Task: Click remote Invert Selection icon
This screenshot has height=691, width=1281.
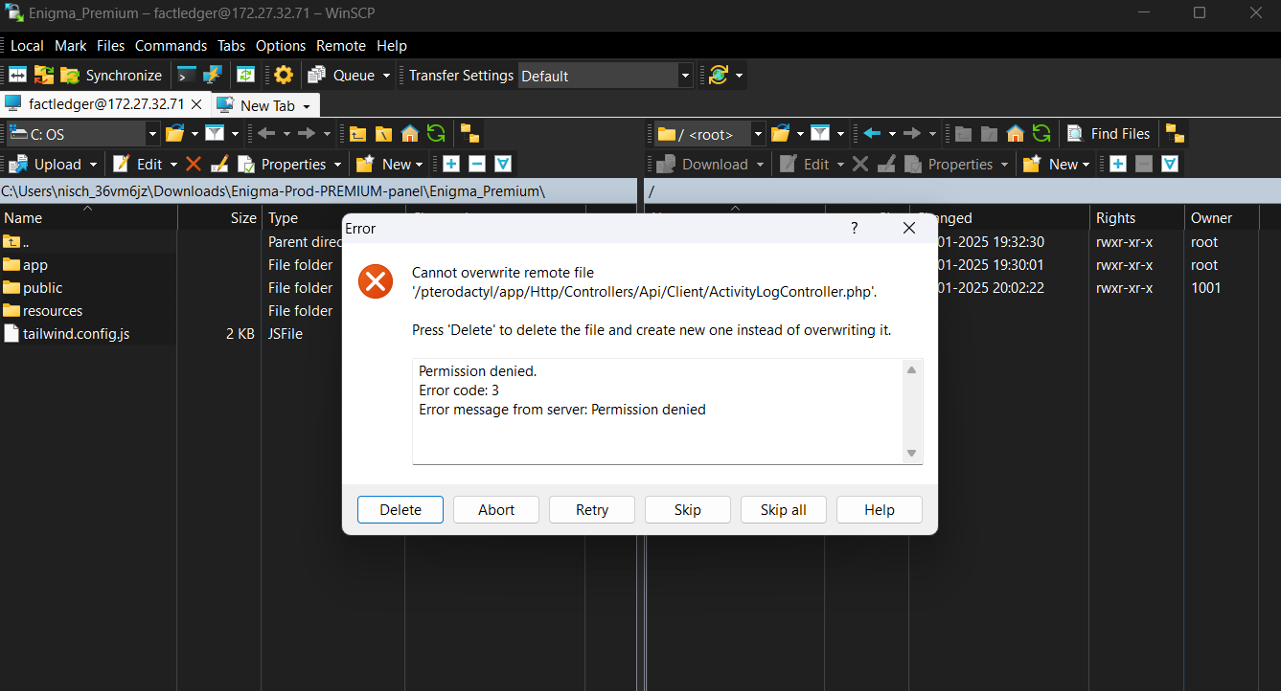Action: [1169, 164]
